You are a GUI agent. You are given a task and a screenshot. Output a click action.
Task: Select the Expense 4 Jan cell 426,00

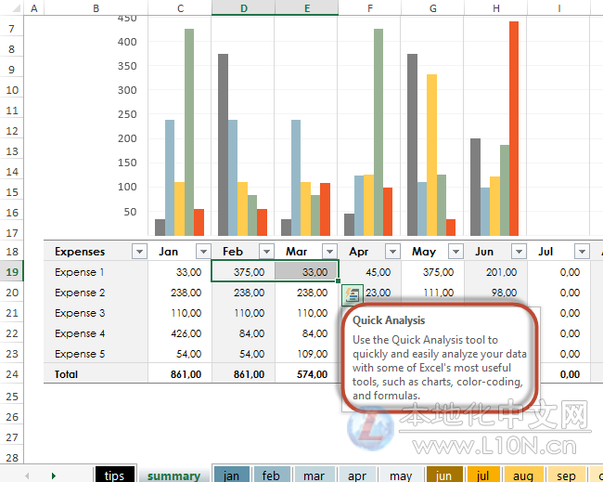(x=180, y=333)
